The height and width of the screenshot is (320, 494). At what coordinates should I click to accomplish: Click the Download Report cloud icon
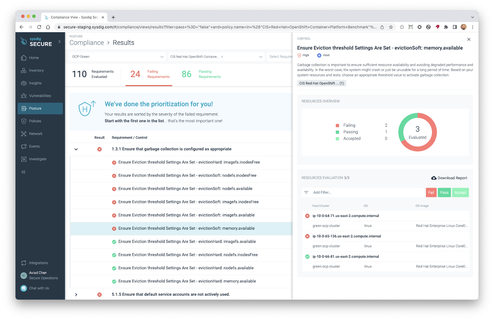click(x=434, y=178)
